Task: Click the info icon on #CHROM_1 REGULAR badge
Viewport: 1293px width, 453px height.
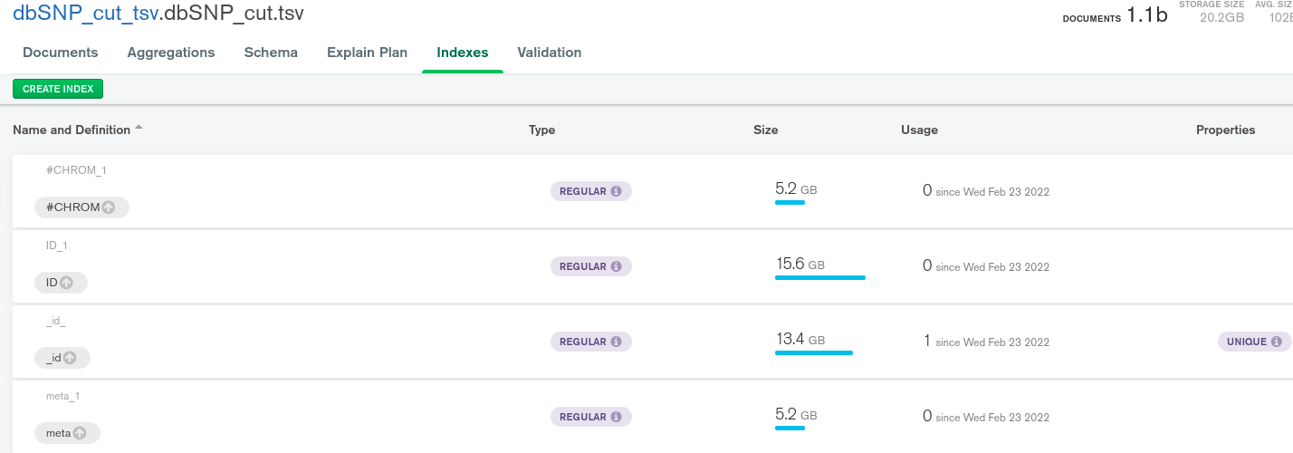Action: (617, 191)
